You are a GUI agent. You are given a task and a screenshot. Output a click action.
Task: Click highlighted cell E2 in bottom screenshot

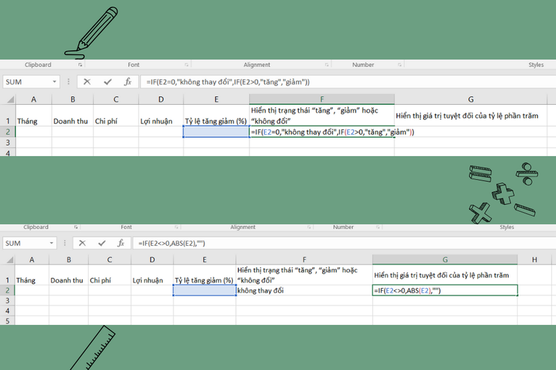tap(204, 290)
